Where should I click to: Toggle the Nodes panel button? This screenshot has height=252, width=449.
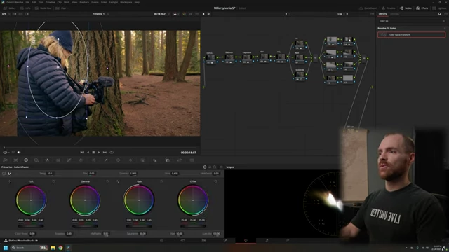tap(406, 8)
